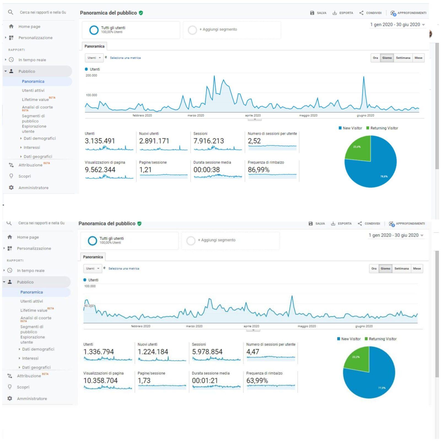441x441 pixels.
Task: Switch upper chart granularity to Settimana
Action: tap(403, 58)
